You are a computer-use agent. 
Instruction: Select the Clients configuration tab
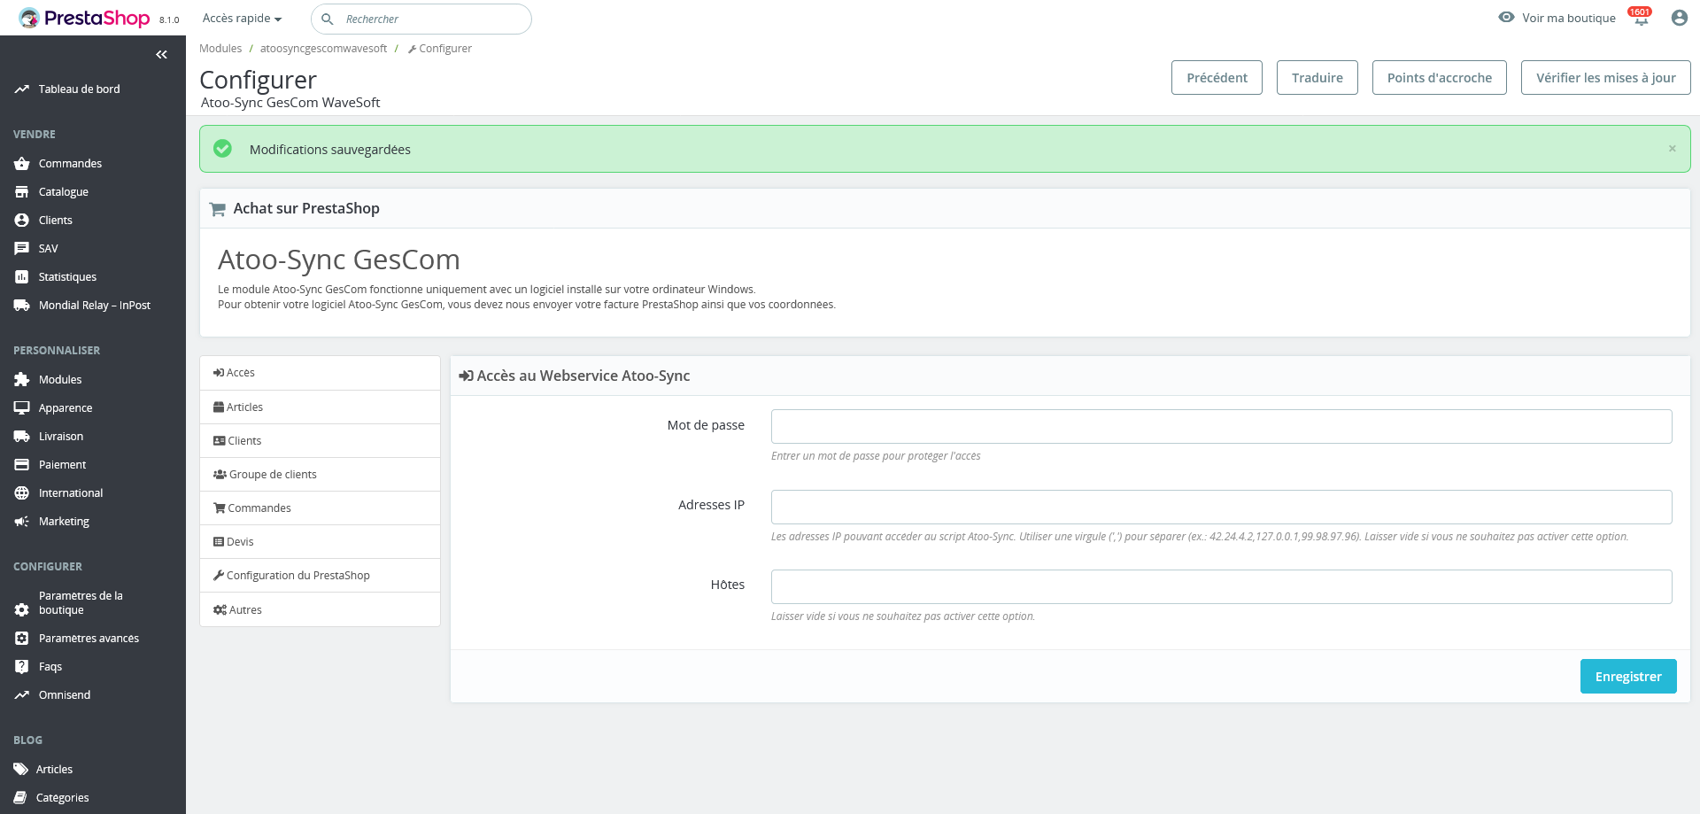[320, 441]
